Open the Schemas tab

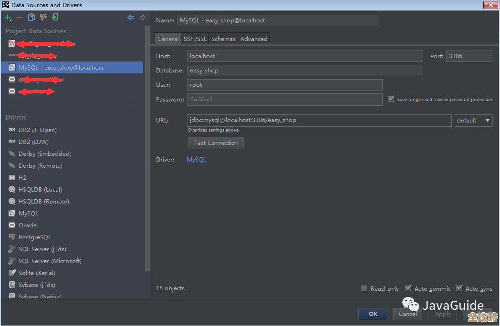(x=223, y=39)
